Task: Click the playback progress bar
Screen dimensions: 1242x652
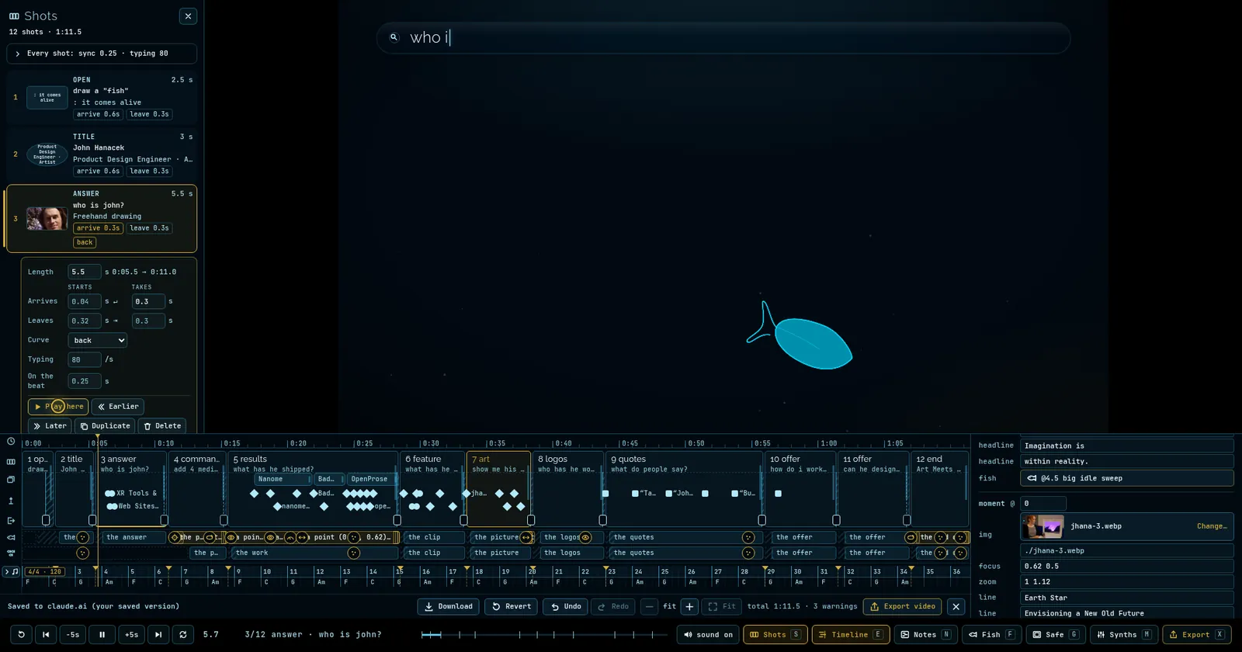Action: pyautogui.click(x=544, y=634)
